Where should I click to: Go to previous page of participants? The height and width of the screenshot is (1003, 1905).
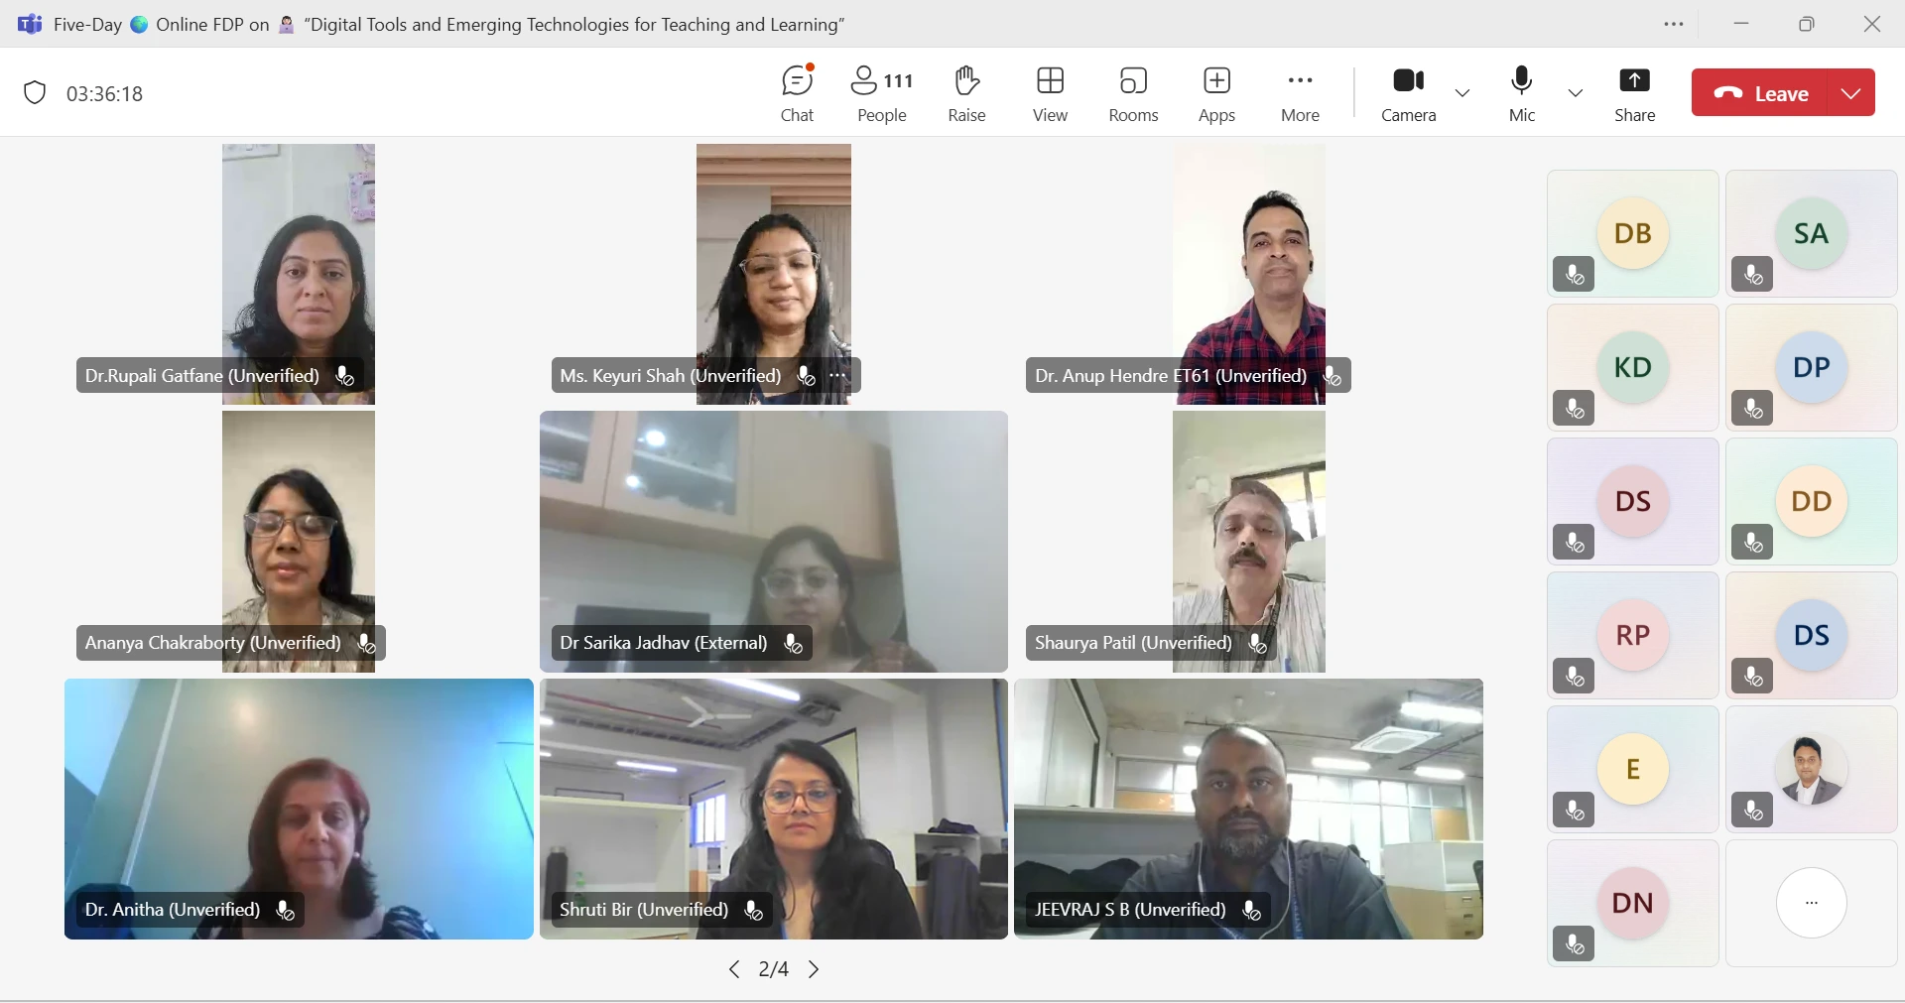pos(734,969)
